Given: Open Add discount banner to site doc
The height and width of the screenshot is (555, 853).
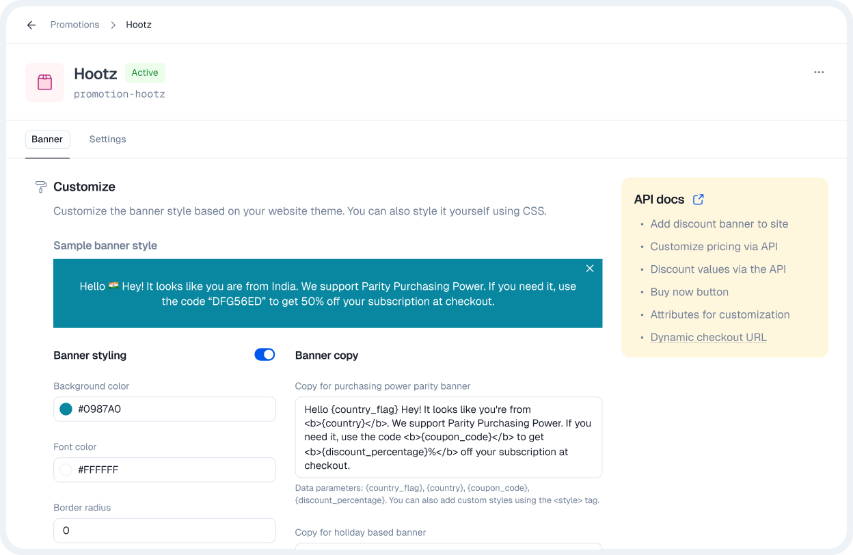Looking at the screenshot, I should coord(719,224).
